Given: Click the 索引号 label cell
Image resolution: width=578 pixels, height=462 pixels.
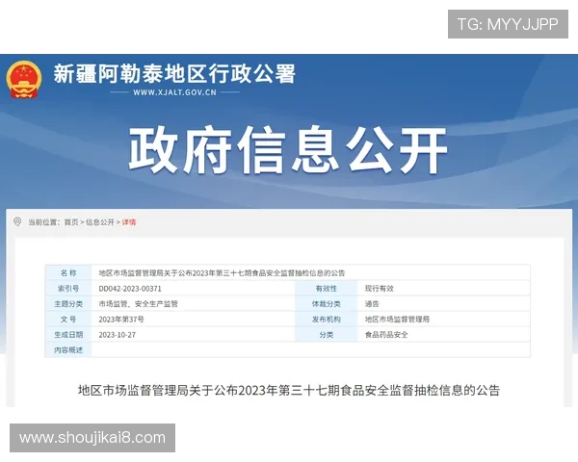Looking at the screenshot, I should click(68, 289).
